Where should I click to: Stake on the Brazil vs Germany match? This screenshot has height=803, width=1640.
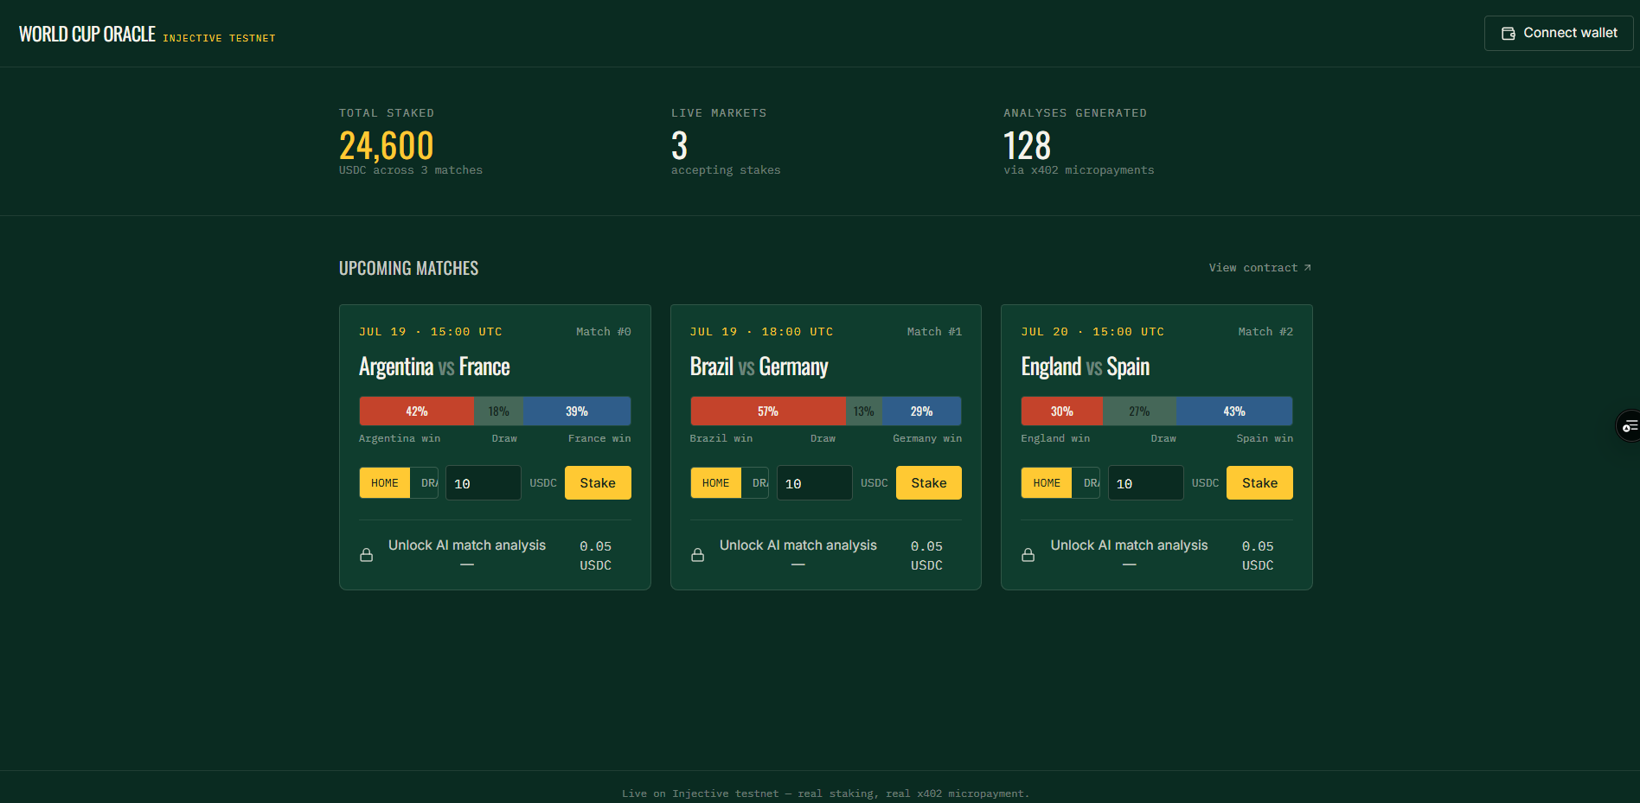[929, 483]
